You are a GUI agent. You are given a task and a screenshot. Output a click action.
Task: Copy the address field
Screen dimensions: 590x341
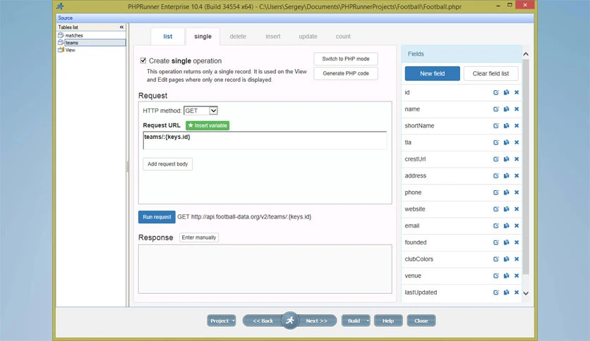pyautogui.click(x=507, y=175)
